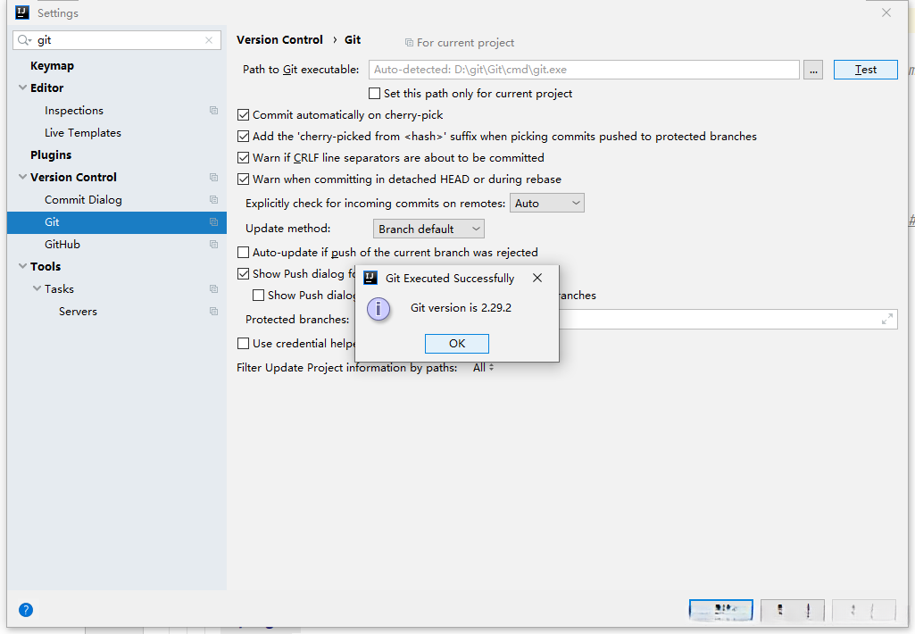
Task: Collapse the Tools section arrow
Action: [22, 266]
